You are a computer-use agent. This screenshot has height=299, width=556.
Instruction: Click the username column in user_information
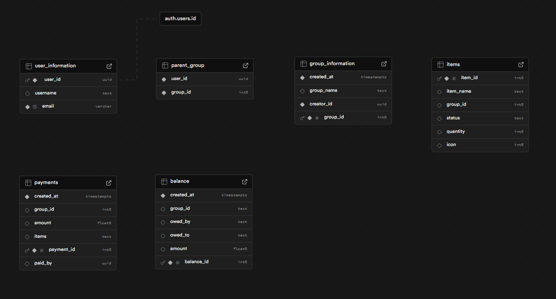tap(46, 93)
